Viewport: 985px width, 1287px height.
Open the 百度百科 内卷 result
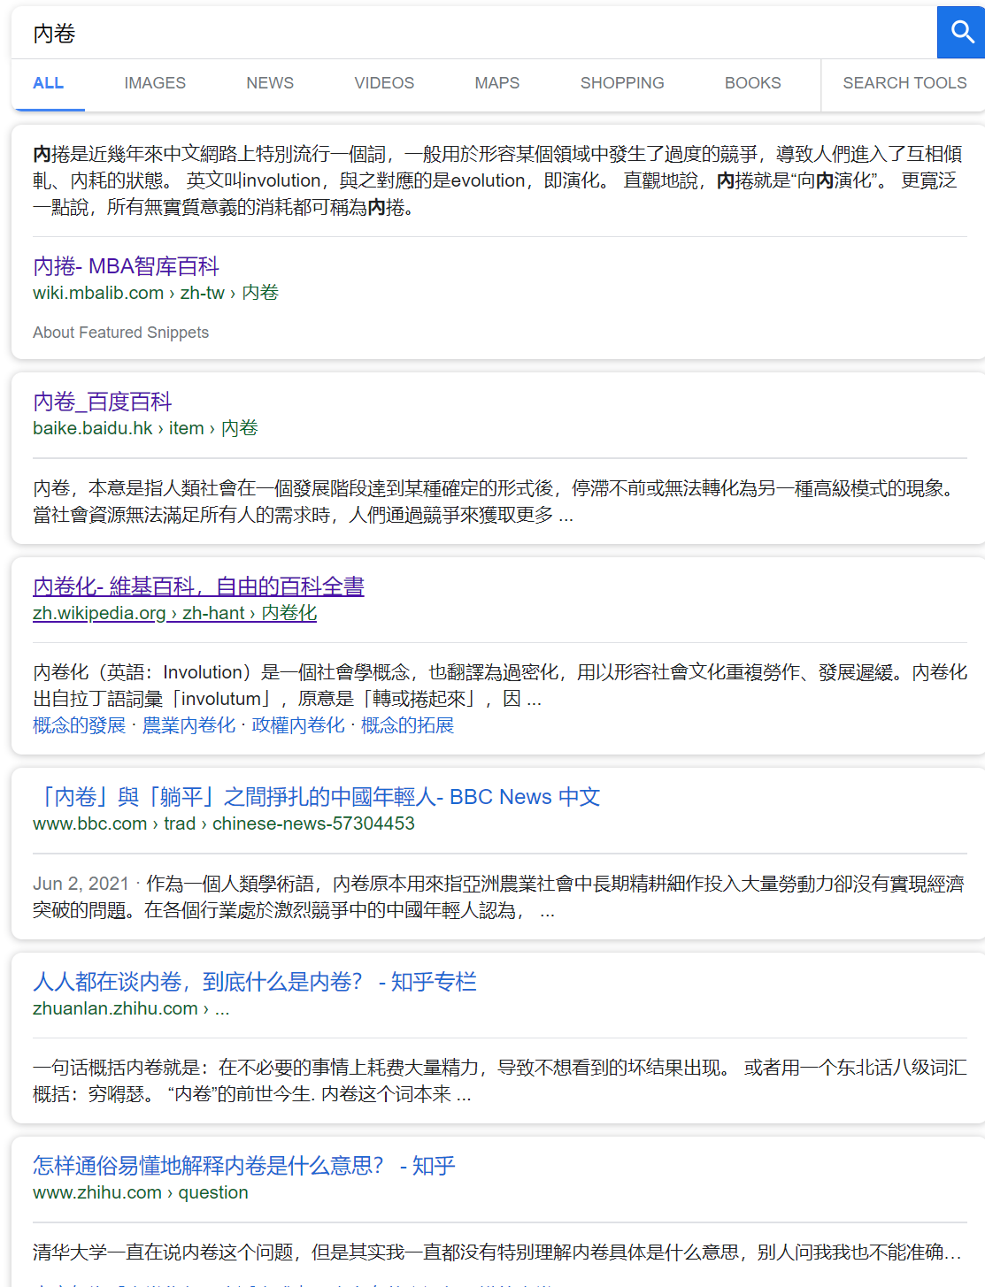[103, 402]
